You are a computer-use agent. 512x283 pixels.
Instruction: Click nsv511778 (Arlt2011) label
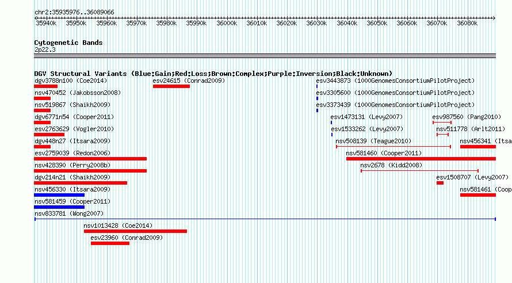pyautogui.click(x=471, y=129)
